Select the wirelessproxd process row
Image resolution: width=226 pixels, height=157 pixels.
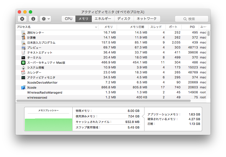coord(111,97)
